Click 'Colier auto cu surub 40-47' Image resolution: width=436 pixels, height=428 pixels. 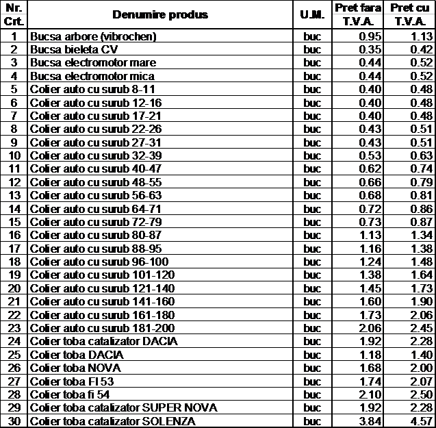tap(96, 168)
